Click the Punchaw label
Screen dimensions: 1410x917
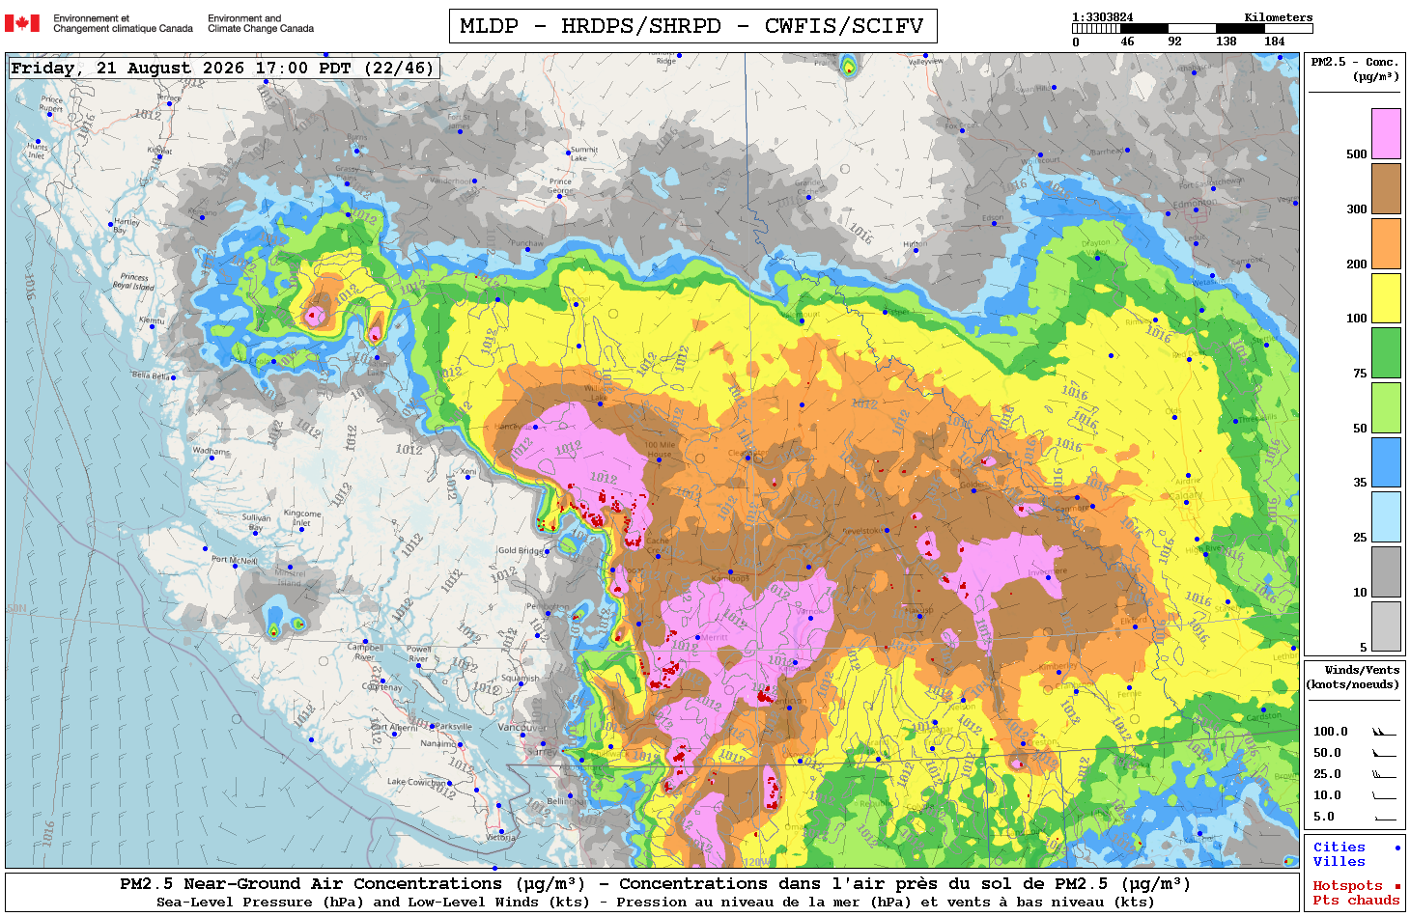coord(526,243)
